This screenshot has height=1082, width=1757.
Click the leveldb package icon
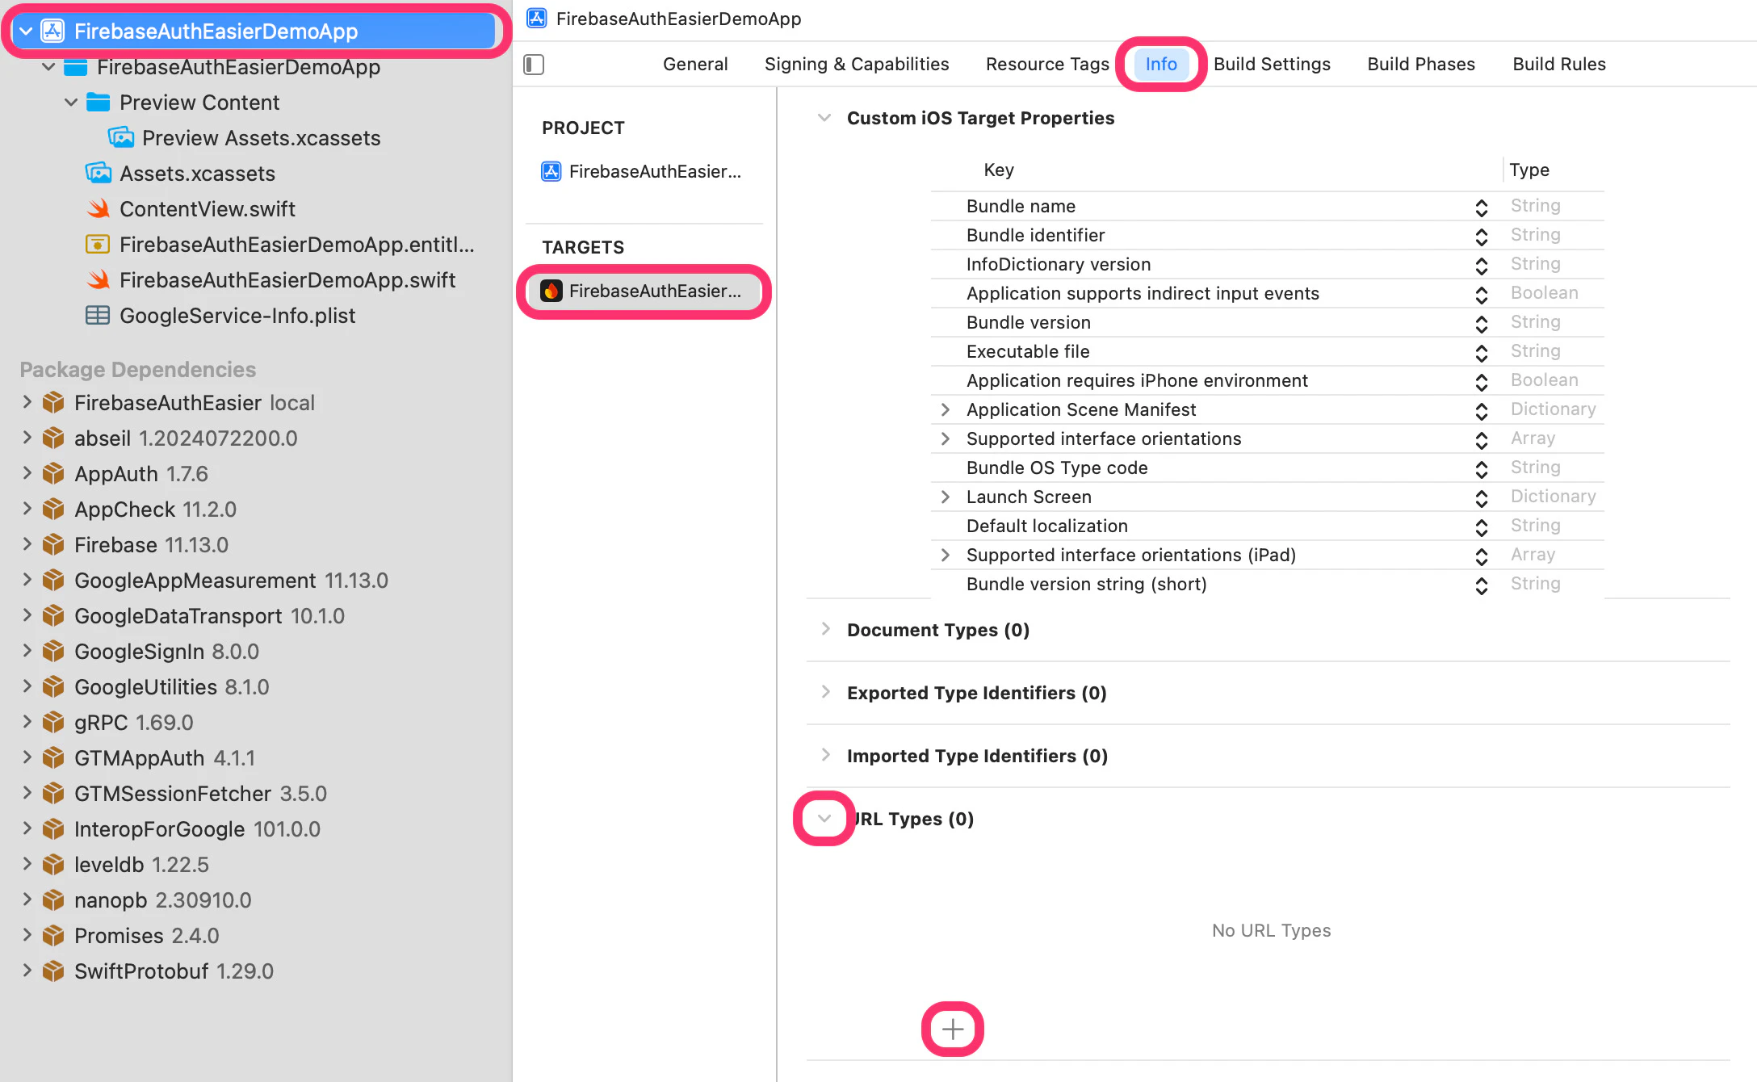coord(53,864)
